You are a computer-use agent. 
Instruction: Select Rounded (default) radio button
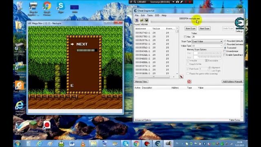point(225,41)
